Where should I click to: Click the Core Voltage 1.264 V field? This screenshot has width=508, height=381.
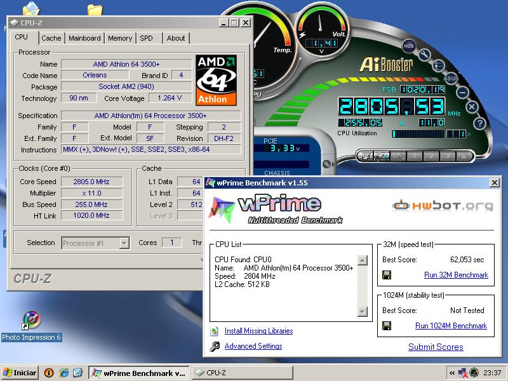(170, 98)
